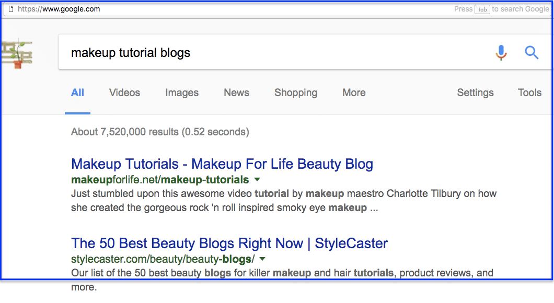Switch to the Images tab
554x303 pixels.
(182, 93)
